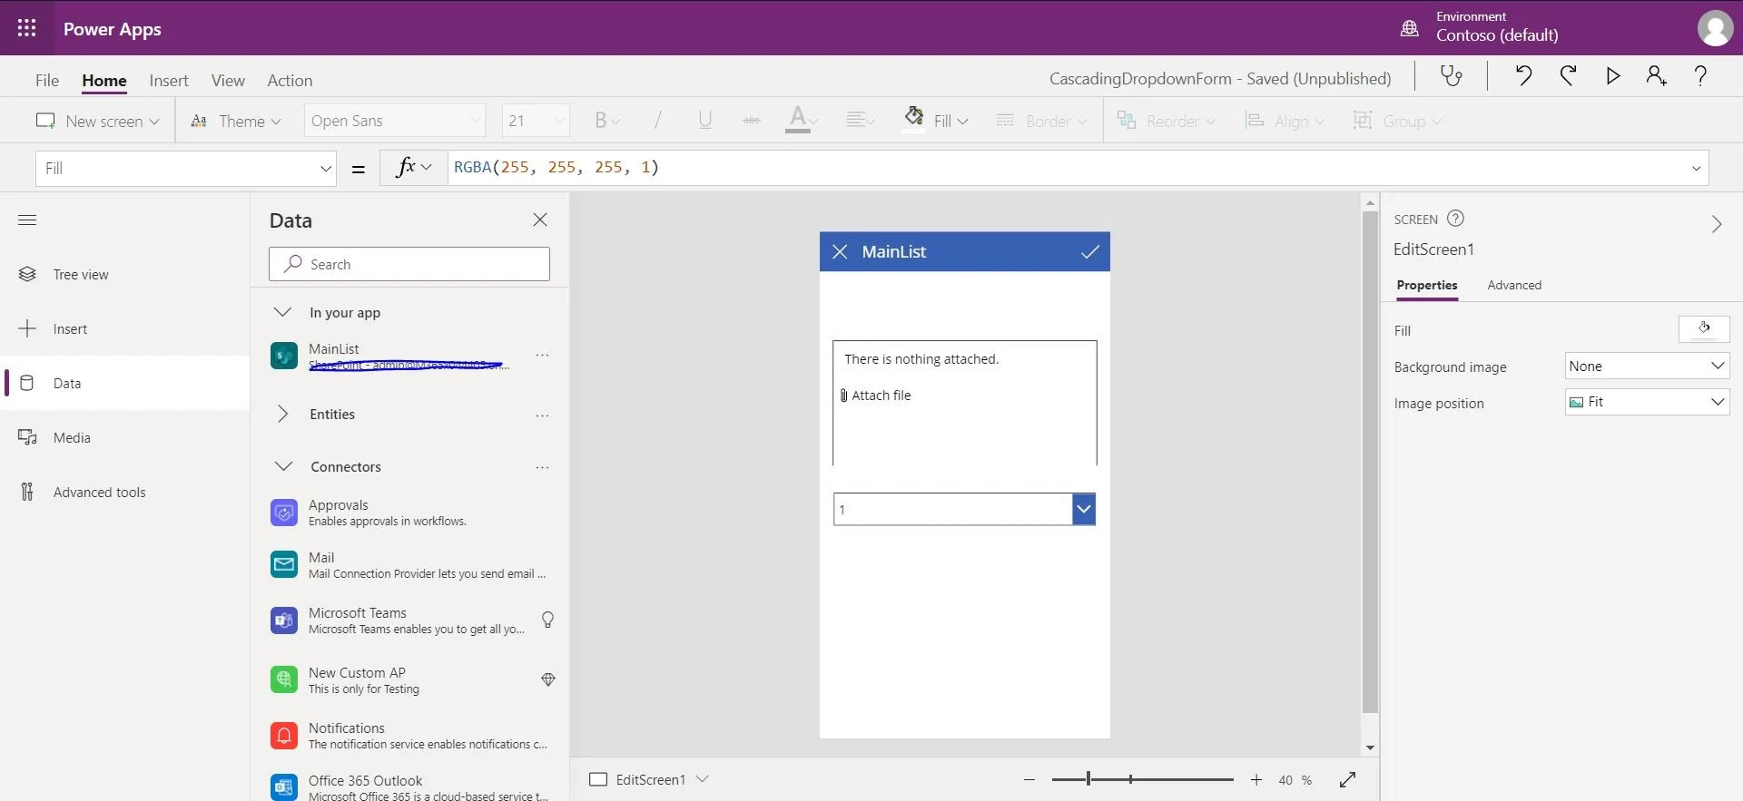The width and height of the screenshot is (1743, 801).
Task: Click the Fill color picker swatch
Action: pyautogui.click(x=1703, y=329)
